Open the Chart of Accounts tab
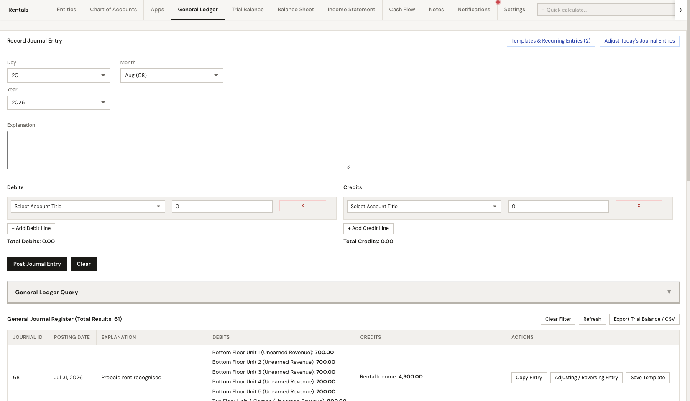This screenshot has height=401, width=690. tap(113, 10)
